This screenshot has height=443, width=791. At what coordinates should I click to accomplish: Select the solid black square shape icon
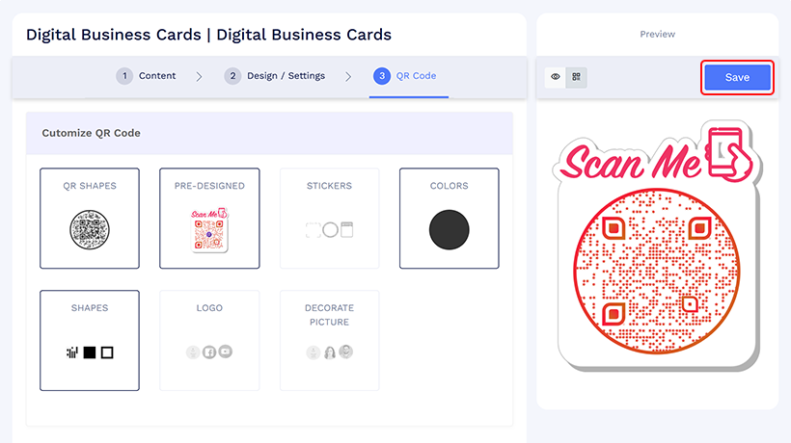click(90, 352)
